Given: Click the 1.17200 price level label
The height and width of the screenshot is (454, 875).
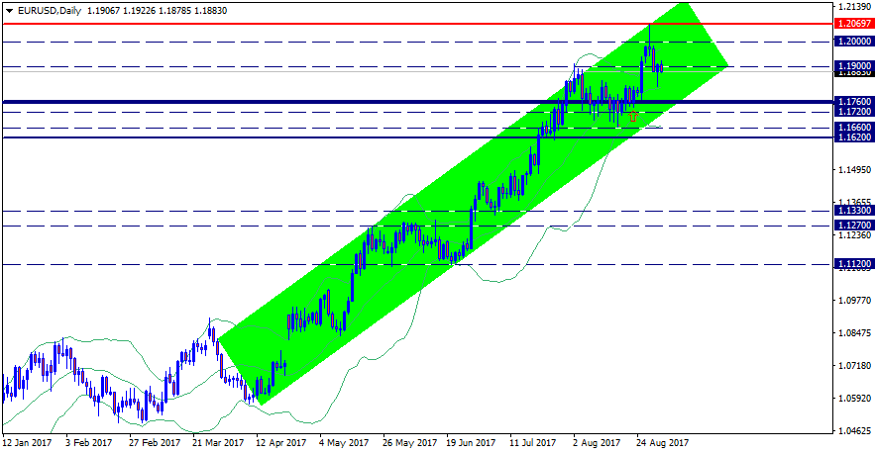Looking at the screenshot, I should (853, 112).
